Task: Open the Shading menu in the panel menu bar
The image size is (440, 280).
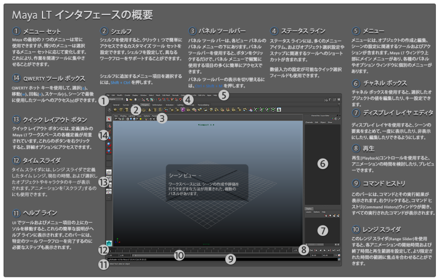Action: 123,116
